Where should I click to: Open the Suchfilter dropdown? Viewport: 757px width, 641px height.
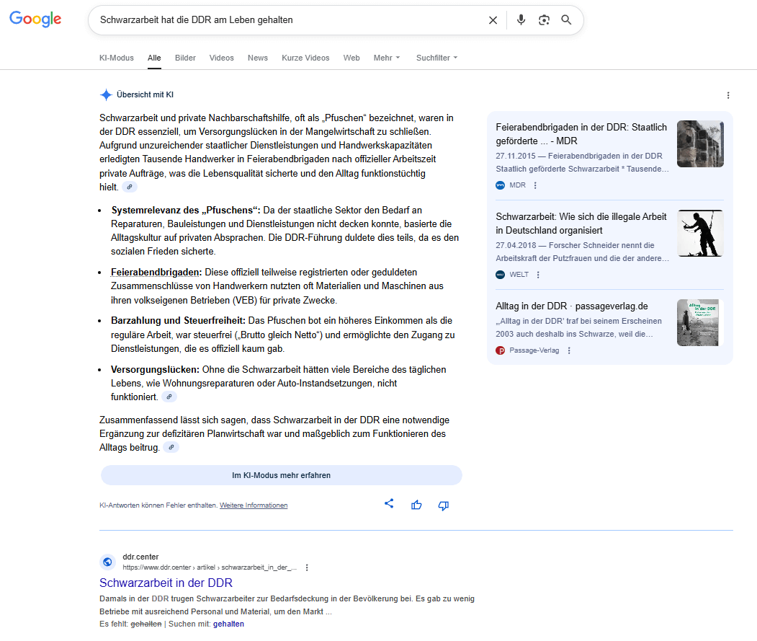[x=436, y=58]
